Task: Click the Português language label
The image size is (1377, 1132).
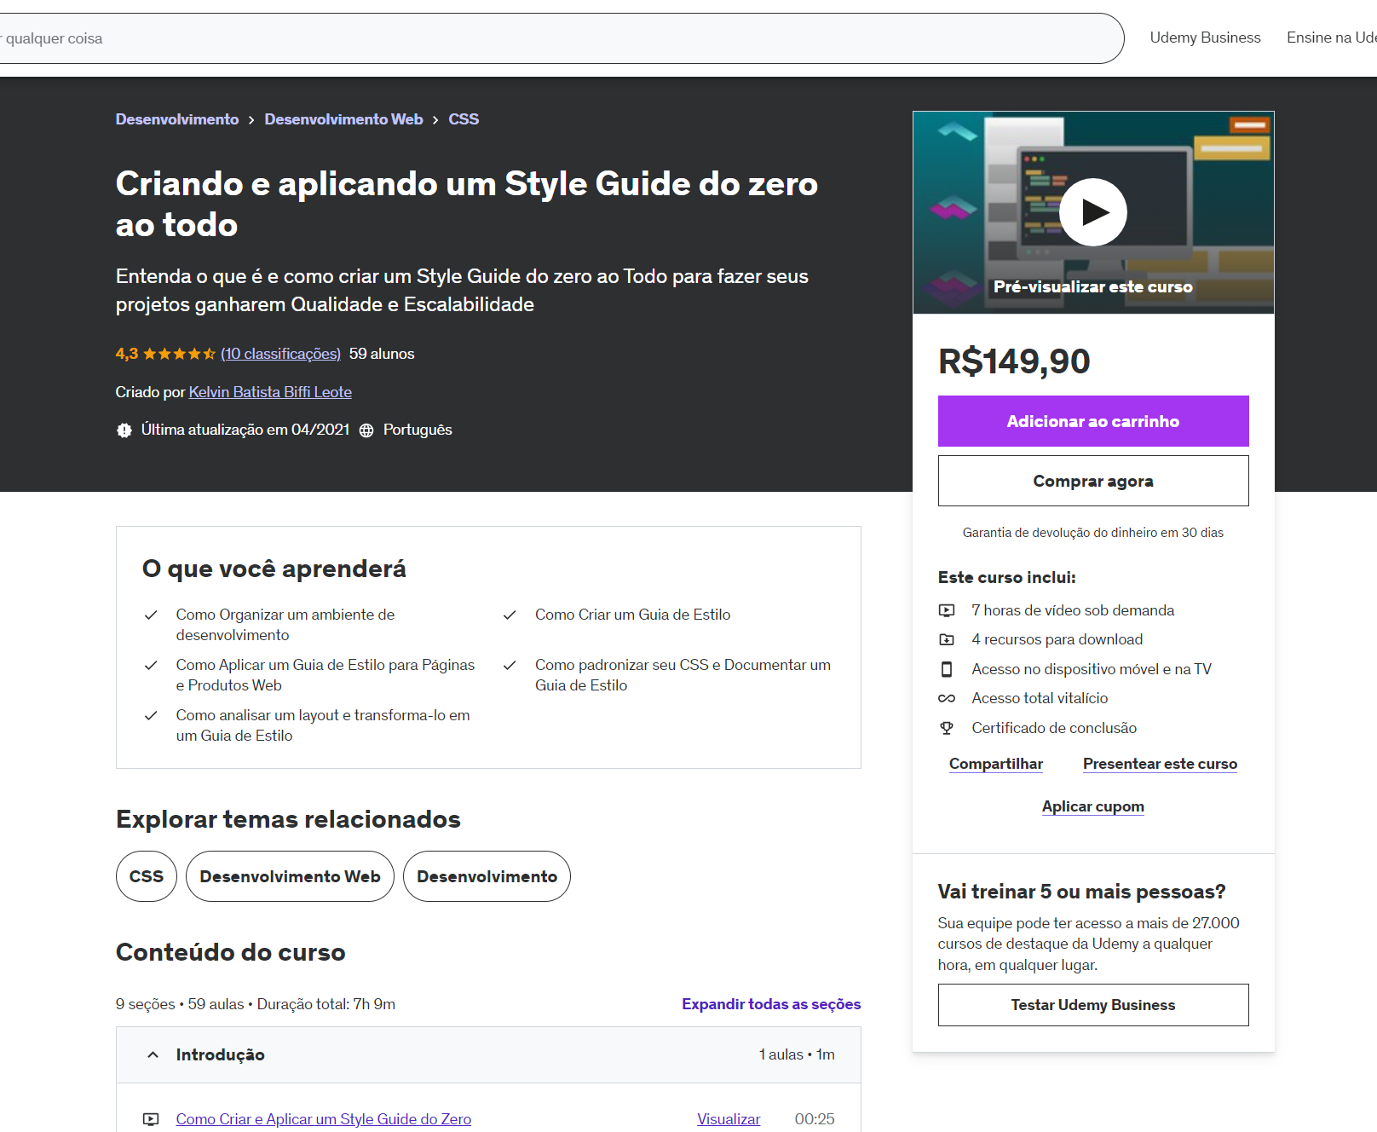Action: coord(418,430)
